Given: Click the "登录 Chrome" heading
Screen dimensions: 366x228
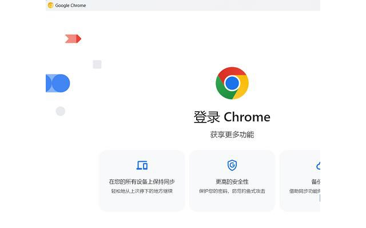Looking at the screenshot, I should pyautogui.click(x=232, y=117).
